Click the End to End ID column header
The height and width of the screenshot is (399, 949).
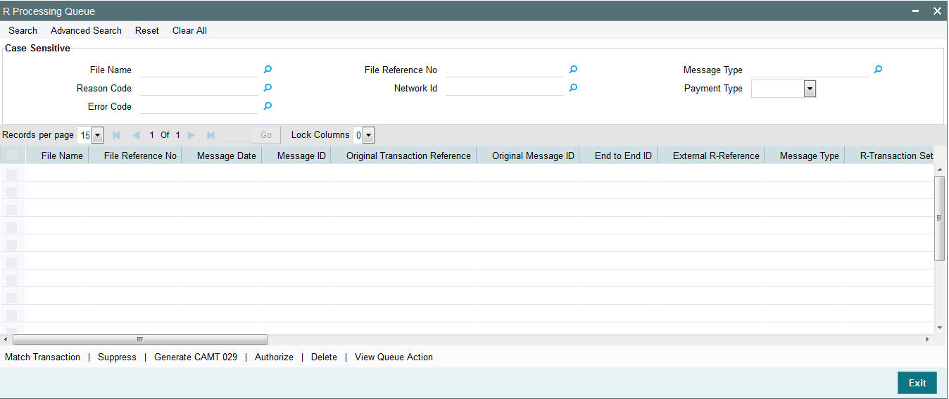click(x=619, y=156)
